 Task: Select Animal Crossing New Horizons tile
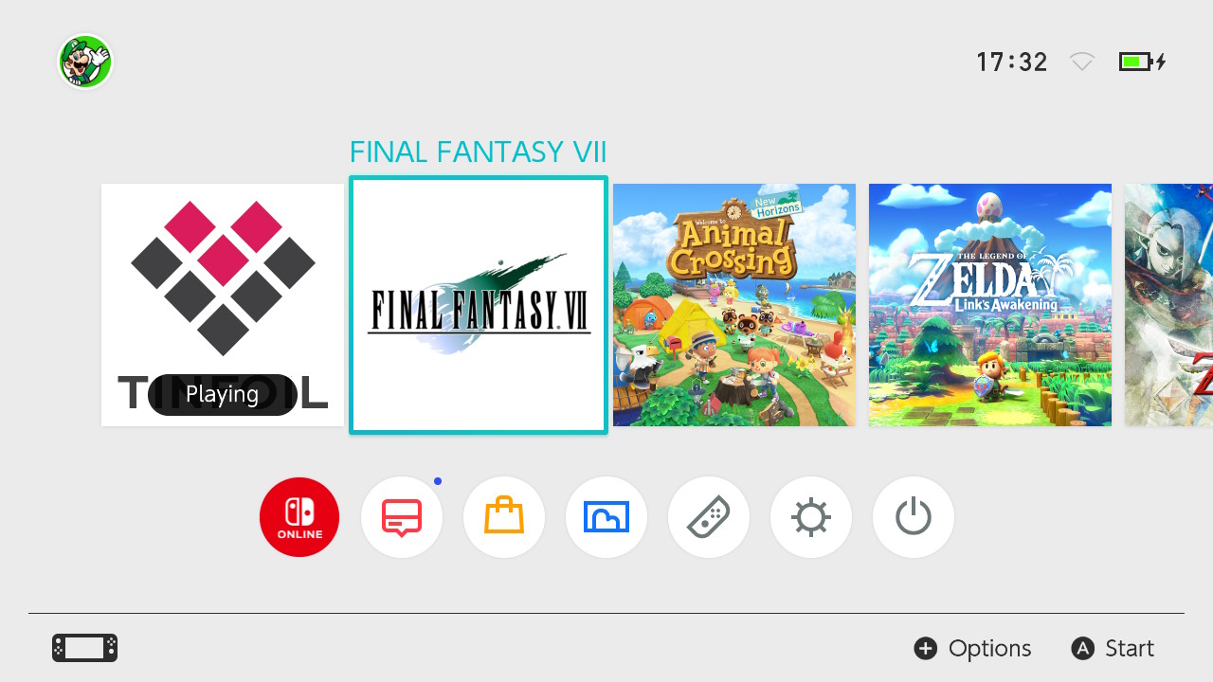pyautogui.click(x=734, y=305)
